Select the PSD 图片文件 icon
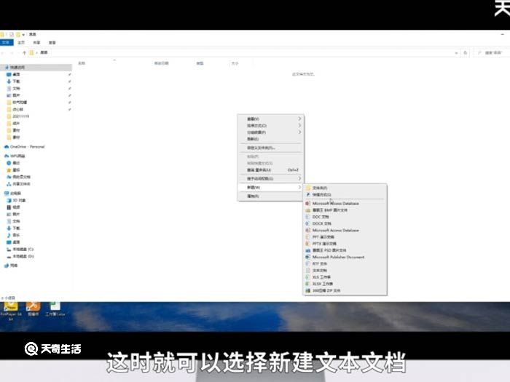Screen dimensions: 510x382 tap(307, 250)
